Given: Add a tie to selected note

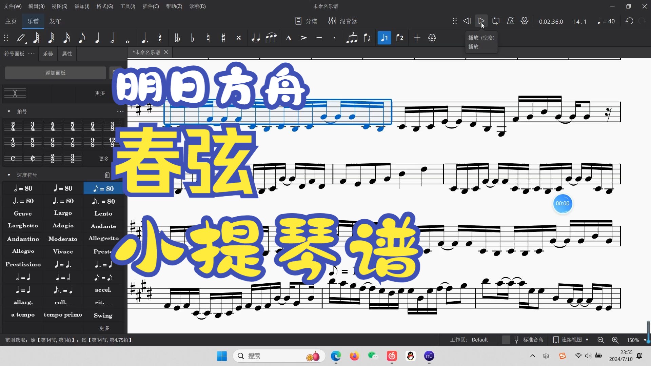Looking at the screenshot, I should click(256, 38).
